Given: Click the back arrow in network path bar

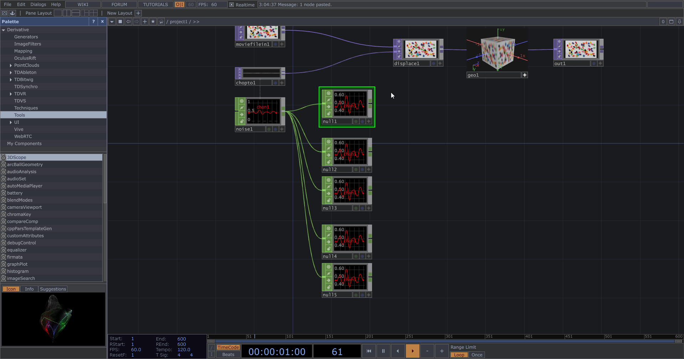Looking at the screenshot, I should [x=129, y=22].
